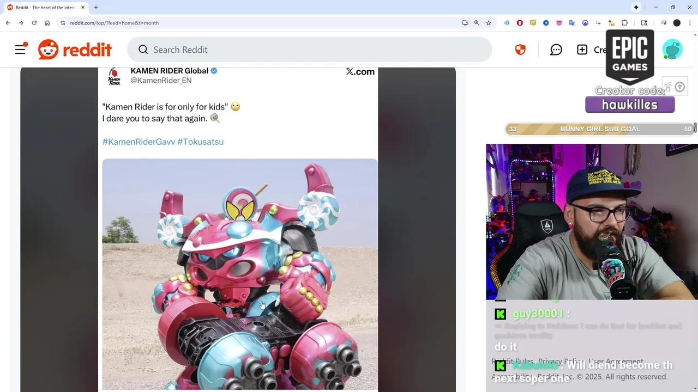Image resolution: width=698 pixels, height=392 pixels.
Task: Go to the Reddit home logo
Action: coord(75,50)
